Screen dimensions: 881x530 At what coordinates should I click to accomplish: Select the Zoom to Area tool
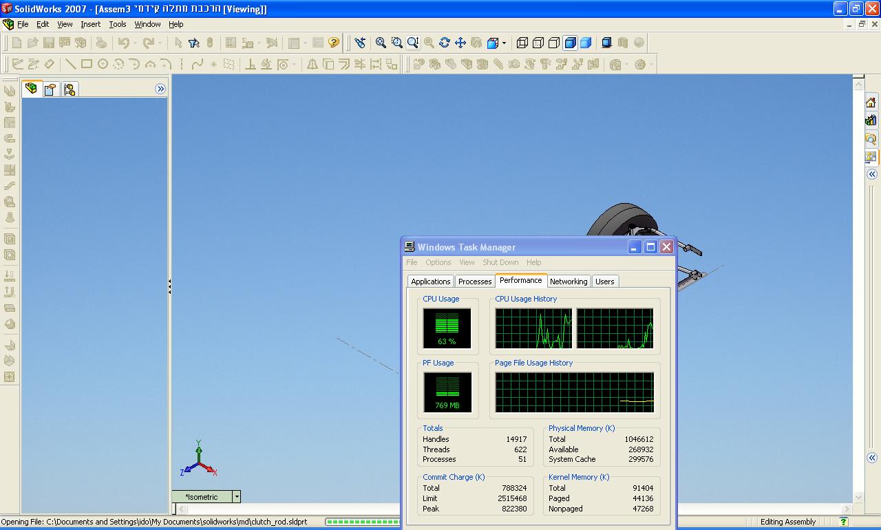397,43
